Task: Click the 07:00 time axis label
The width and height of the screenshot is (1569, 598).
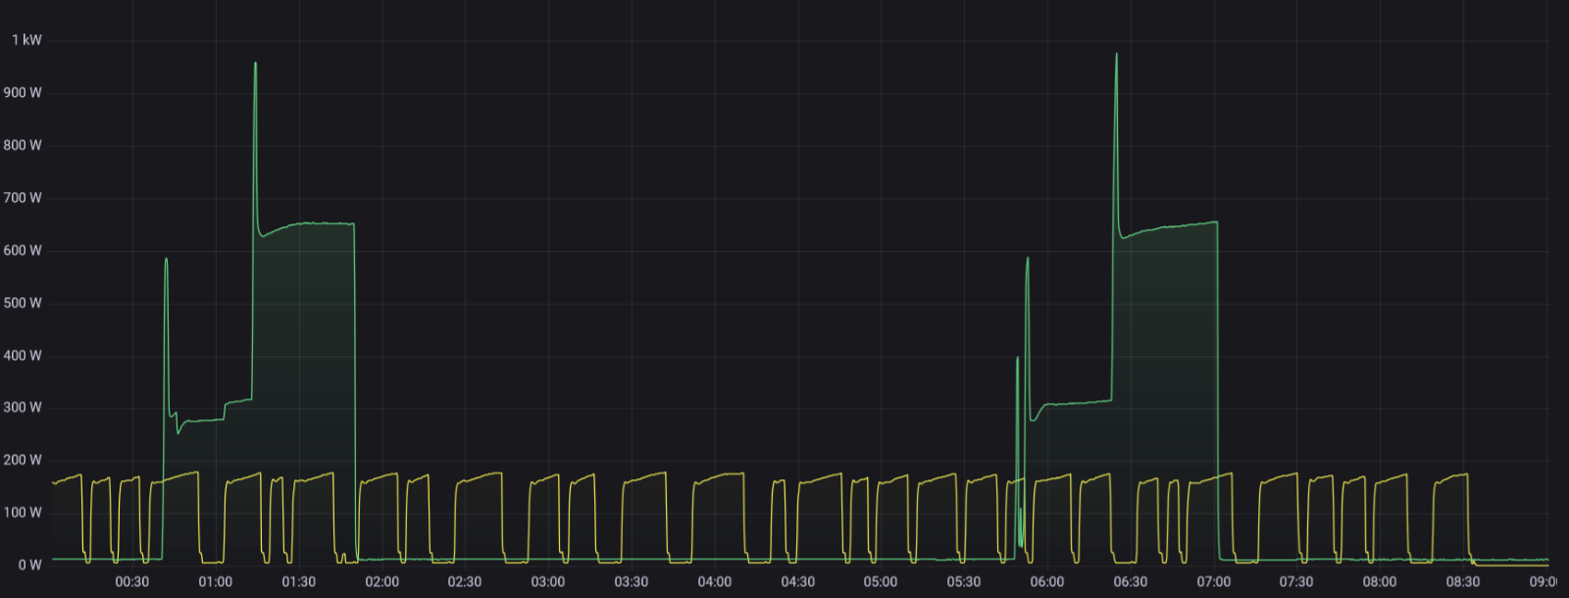Action: tap(1214, 582)
